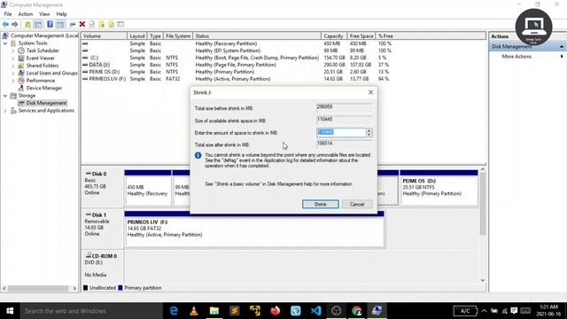Click the toolbar icon left of the red X
The height and width of the screenshot is (319, 567).
tap(73, 24)
